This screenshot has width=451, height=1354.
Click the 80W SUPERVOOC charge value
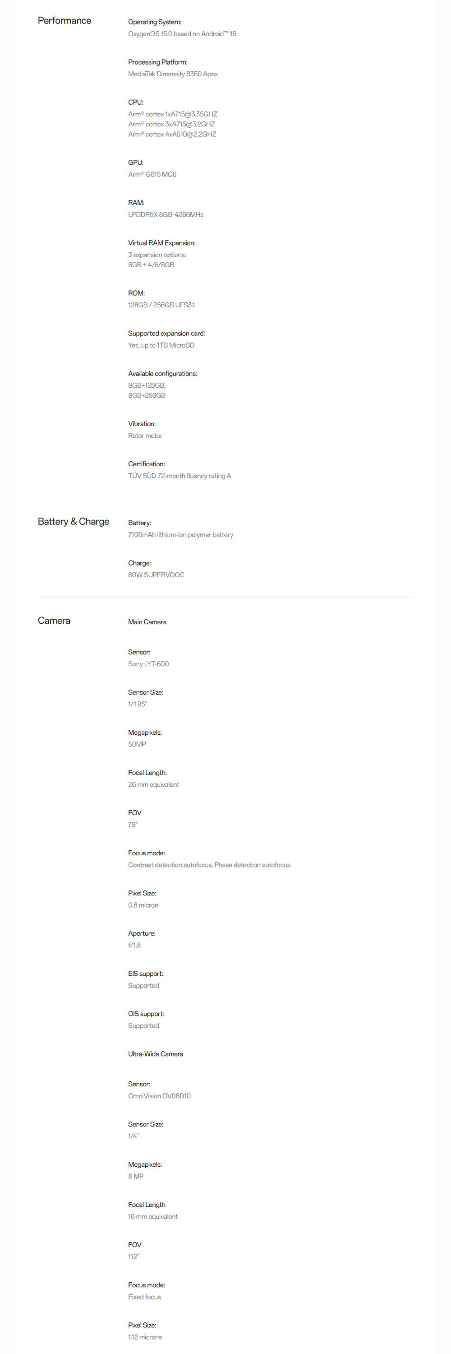(156, 575)
